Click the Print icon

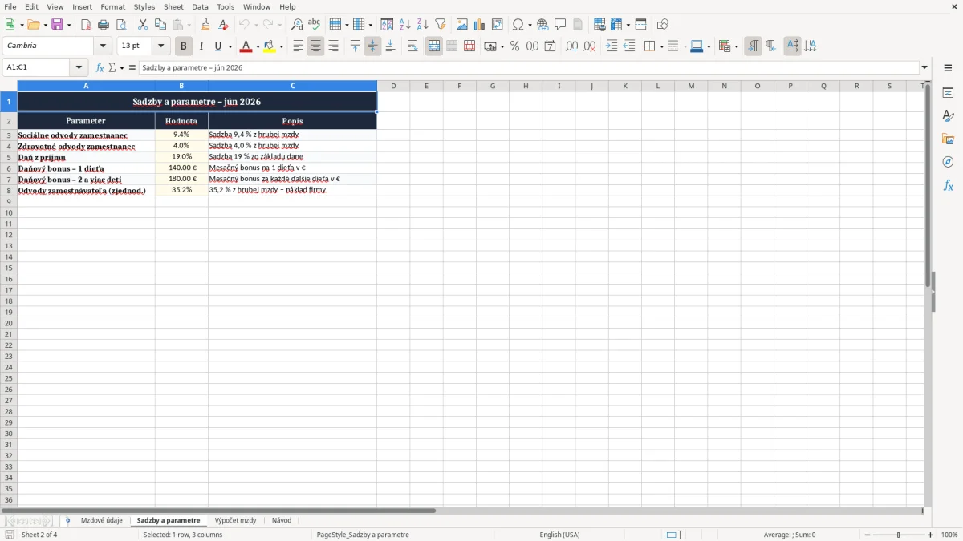coord(104,25)
